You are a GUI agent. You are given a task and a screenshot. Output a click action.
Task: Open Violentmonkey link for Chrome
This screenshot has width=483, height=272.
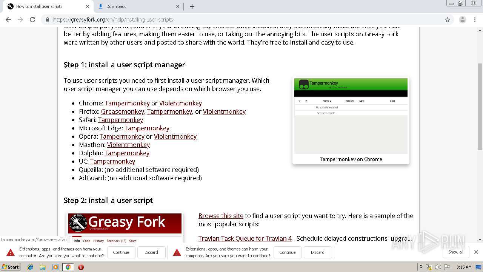coord(180,103)
